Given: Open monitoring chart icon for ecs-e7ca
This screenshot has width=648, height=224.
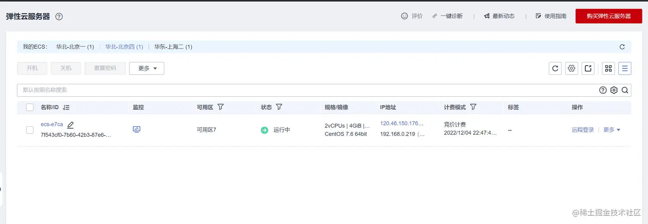Looking at the screenshot, I should tap(137, 129).
